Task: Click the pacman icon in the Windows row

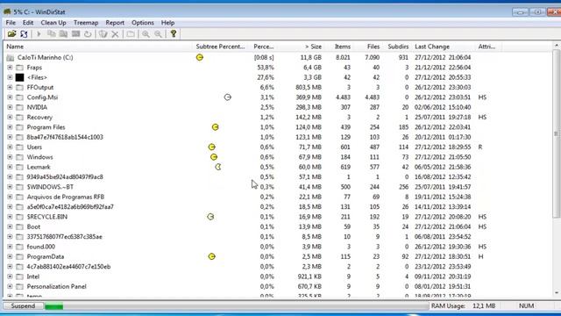Action: pos(214,157)
